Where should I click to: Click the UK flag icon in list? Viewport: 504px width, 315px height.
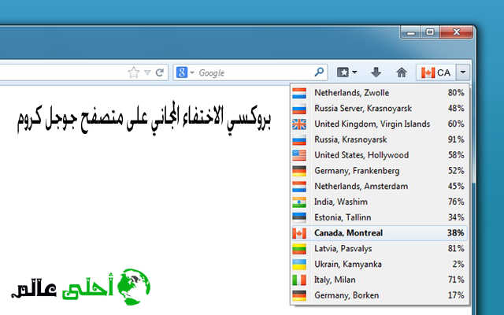click(x=299, y=124)
